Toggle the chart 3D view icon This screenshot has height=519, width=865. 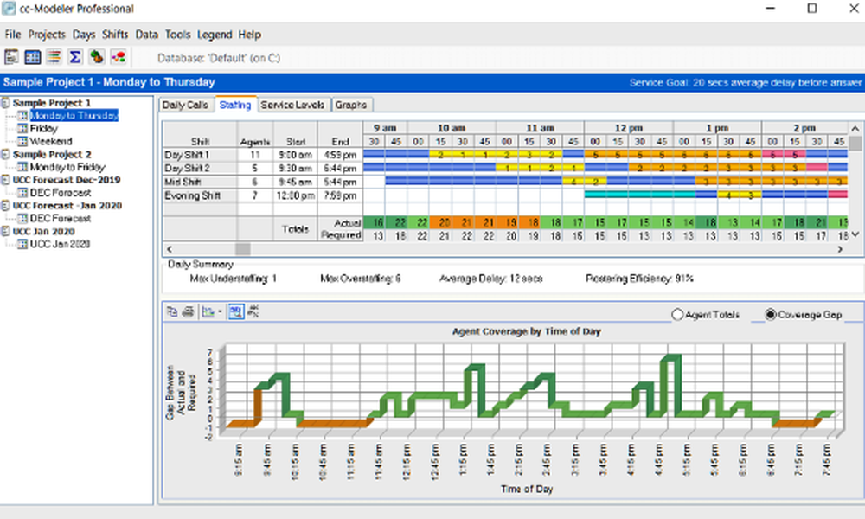click(235, 312)
